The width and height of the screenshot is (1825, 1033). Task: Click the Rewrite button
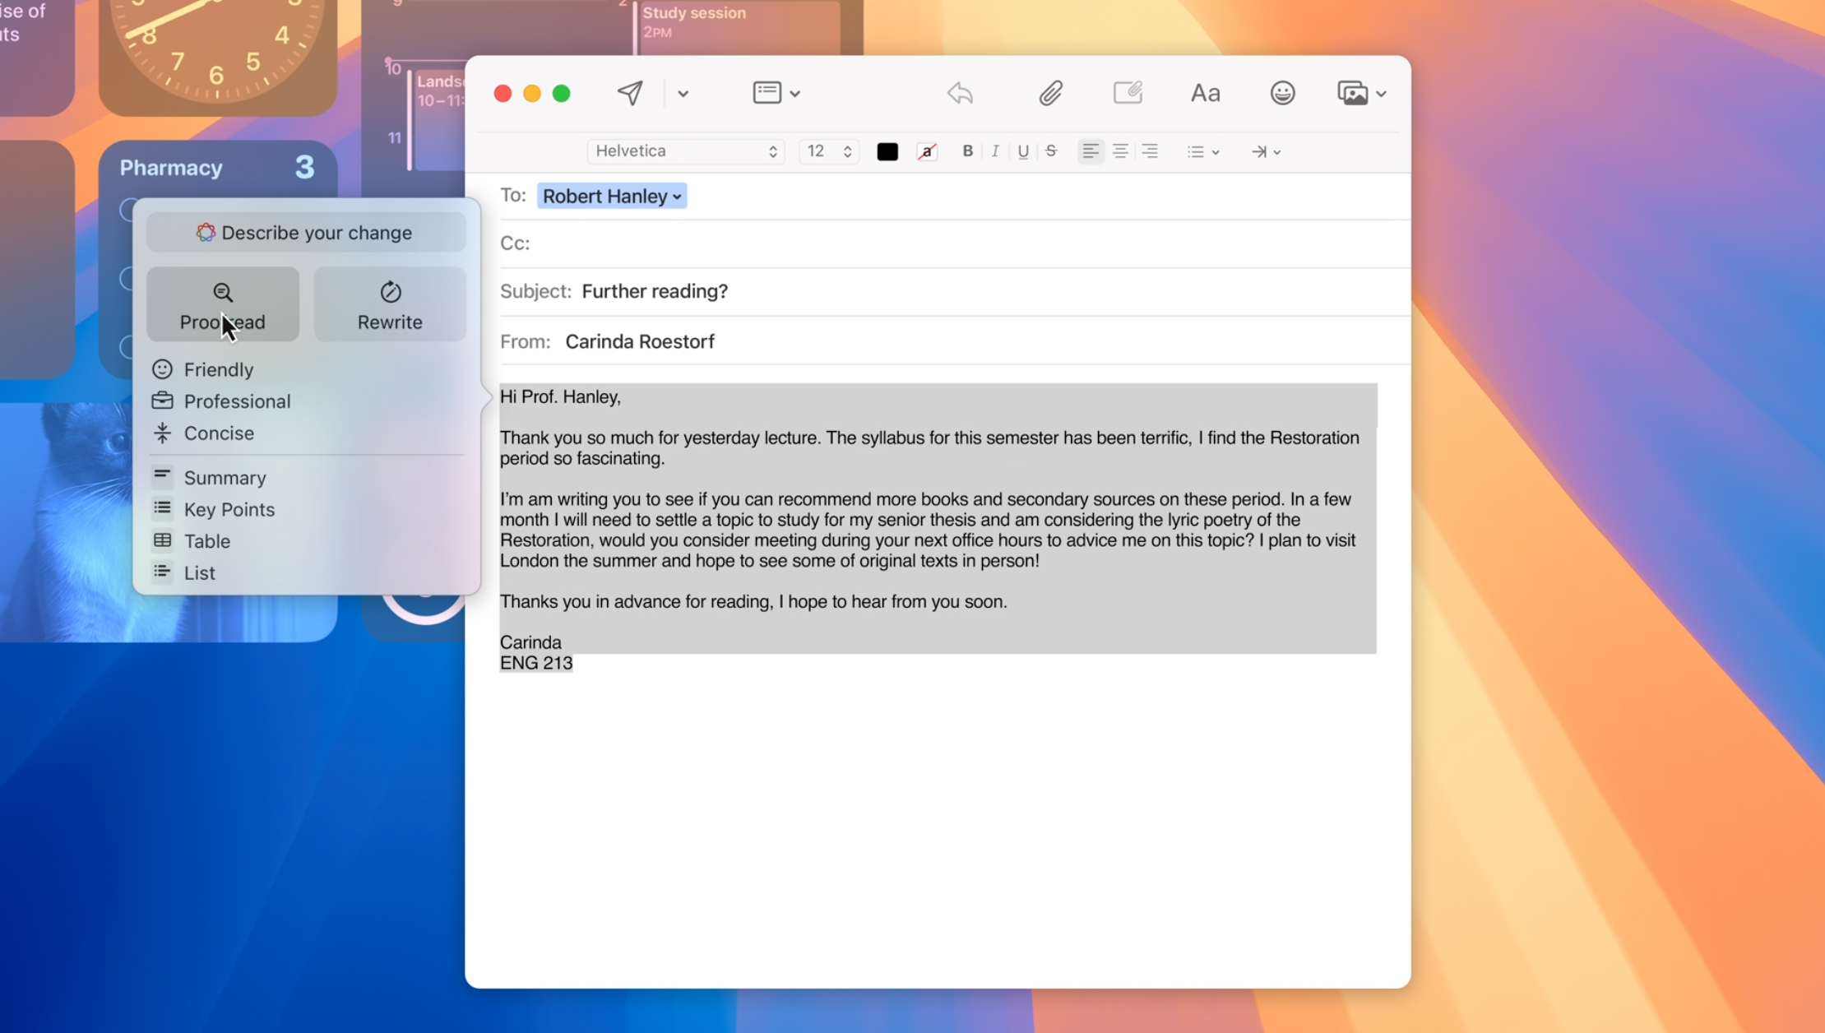[x=390, y=304]
